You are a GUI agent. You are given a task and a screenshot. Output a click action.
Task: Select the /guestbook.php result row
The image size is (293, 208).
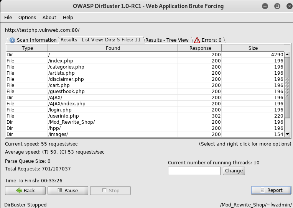pos(145,91)
